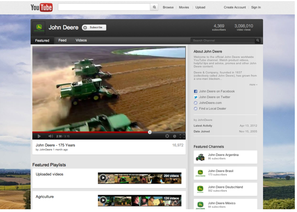Click the video progress scrubber handle
The image size is (297, 212).
click(x=150, y=132)
